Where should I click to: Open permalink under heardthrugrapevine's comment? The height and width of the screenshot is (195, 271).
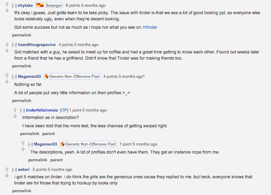pyautogui.click(x=22, y=66)
